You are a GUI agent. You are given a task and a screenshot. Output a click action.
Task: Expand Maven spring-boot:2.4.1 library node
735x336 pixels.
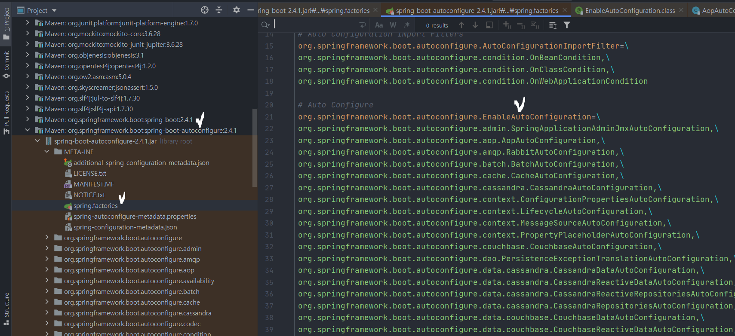pyautogui.click(x=28, y=119)
